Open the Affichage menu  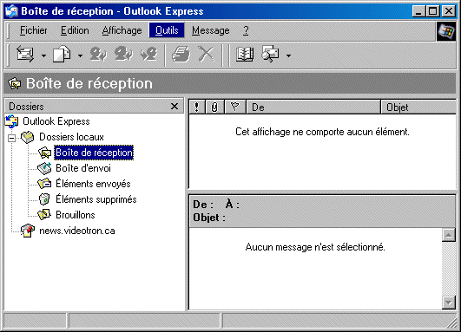click(122, 30)
